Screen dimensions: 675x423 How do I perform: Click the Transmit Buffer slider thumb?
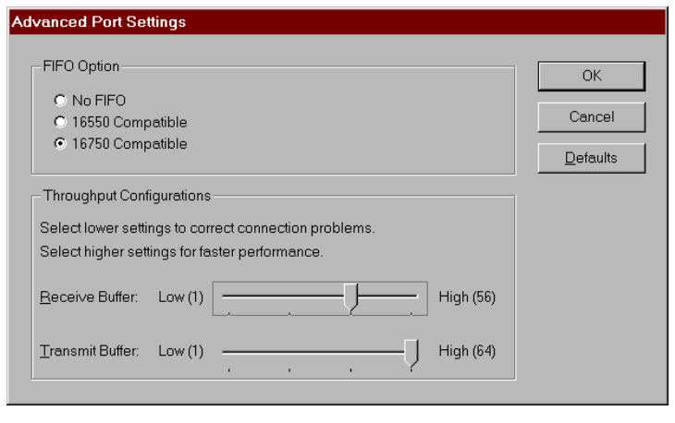(411, 352)
